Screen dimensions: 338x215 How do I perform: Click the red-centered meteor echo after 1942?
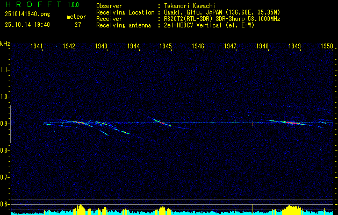80,123
